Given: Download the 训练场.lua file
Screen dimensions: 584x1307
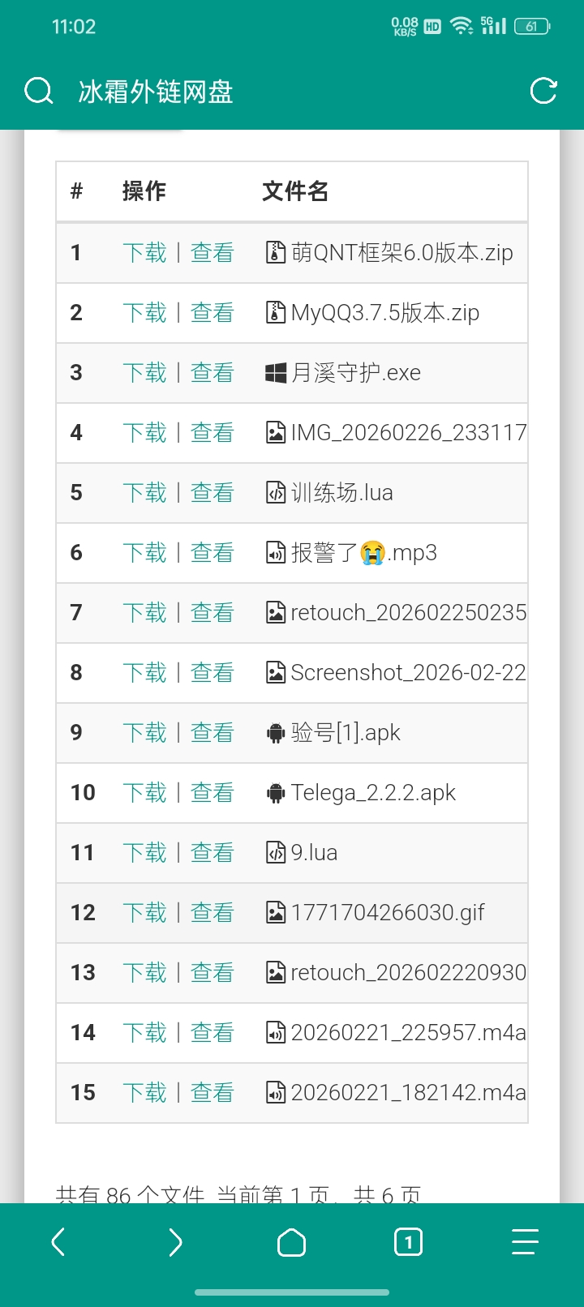Looking at the screenshot, I should coord(144,493).
